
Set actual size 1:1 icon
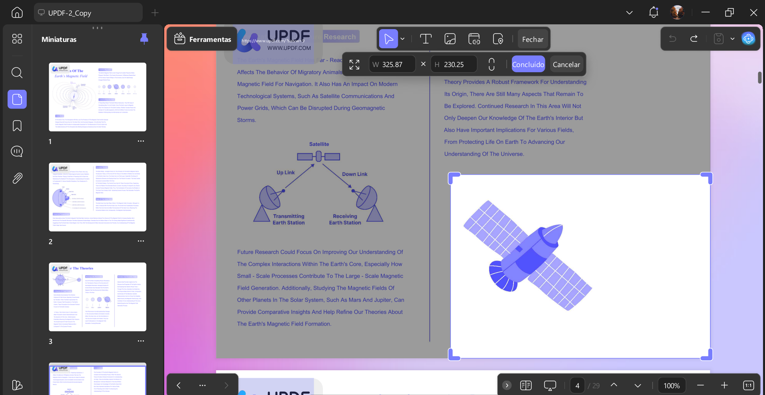pos(748,385)
